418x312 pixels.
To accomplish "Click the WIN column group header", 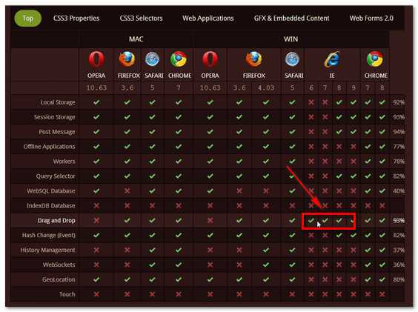I will 291,39.
